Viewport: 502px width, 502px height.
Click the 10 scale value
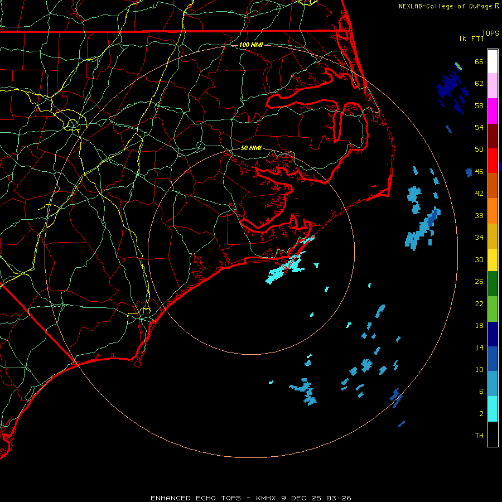click(x=479, y=369)
